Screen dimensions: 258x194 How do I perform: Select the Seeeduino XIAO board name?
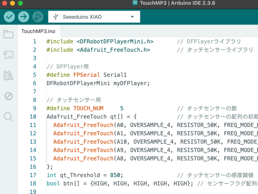pos(82,17)
